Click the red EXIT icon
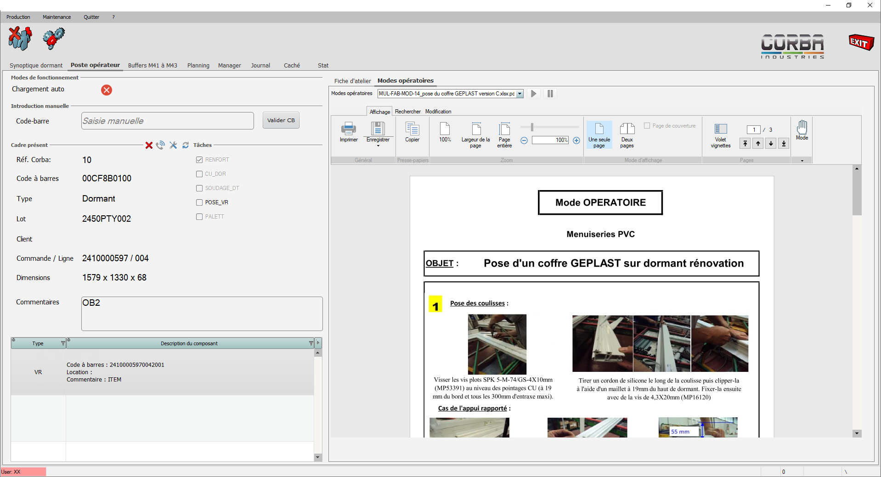Screen dimensions: 881x477 click(x=861, y=43)
